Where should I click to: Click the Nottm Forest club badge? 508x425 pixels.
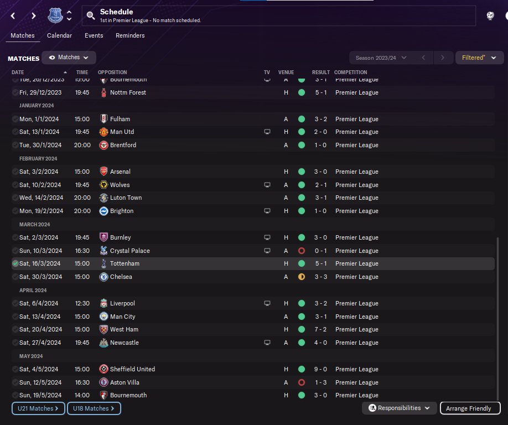(103, 92)
